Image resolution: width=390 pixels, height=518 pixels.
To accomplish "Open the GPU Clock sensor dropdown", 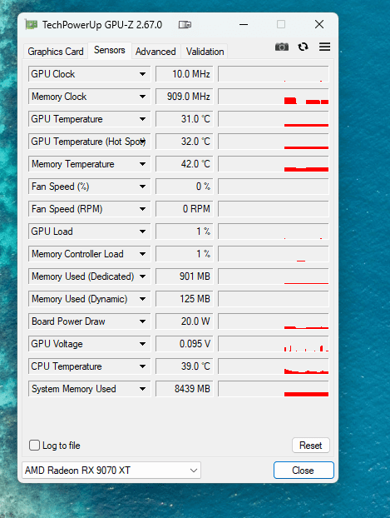I will tap(142, 74).
